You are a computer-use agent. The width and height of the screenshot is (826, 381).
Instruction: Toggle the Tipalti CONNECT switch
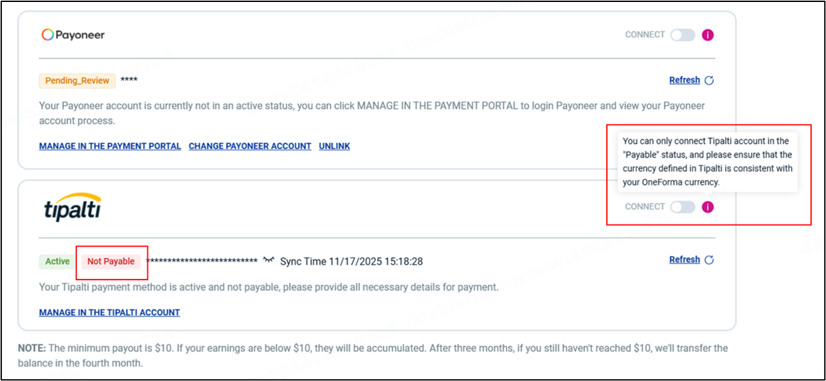point(683,207)
